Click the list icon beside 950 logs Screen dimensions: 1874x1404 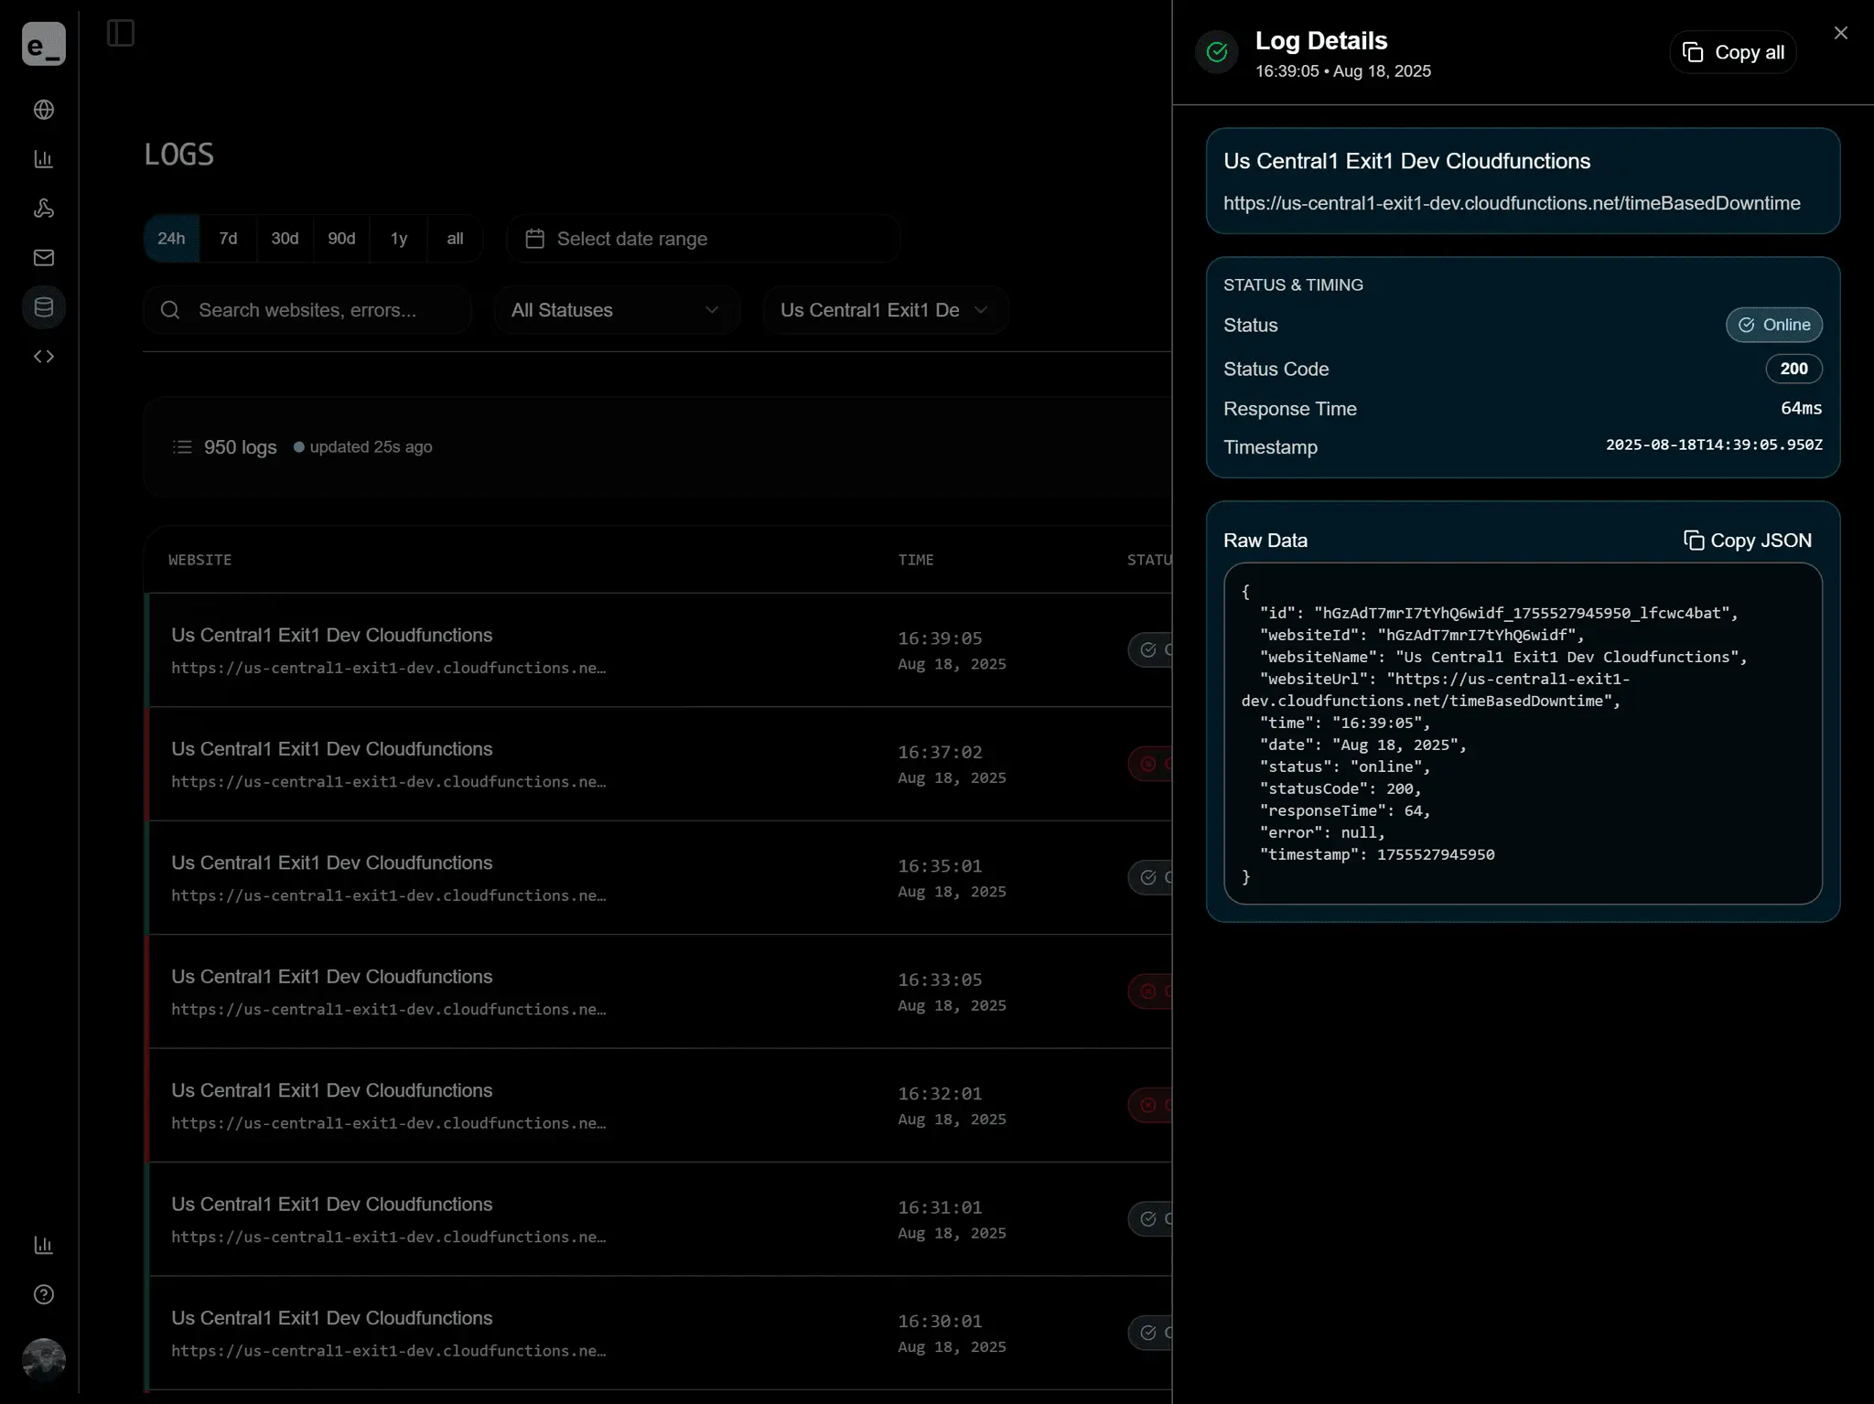pyautogui.click(x=182, y=447)
